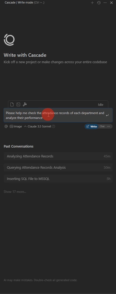
Task: Open Inserting SQL File to MSSQL conversation
Action: point(58,179)
